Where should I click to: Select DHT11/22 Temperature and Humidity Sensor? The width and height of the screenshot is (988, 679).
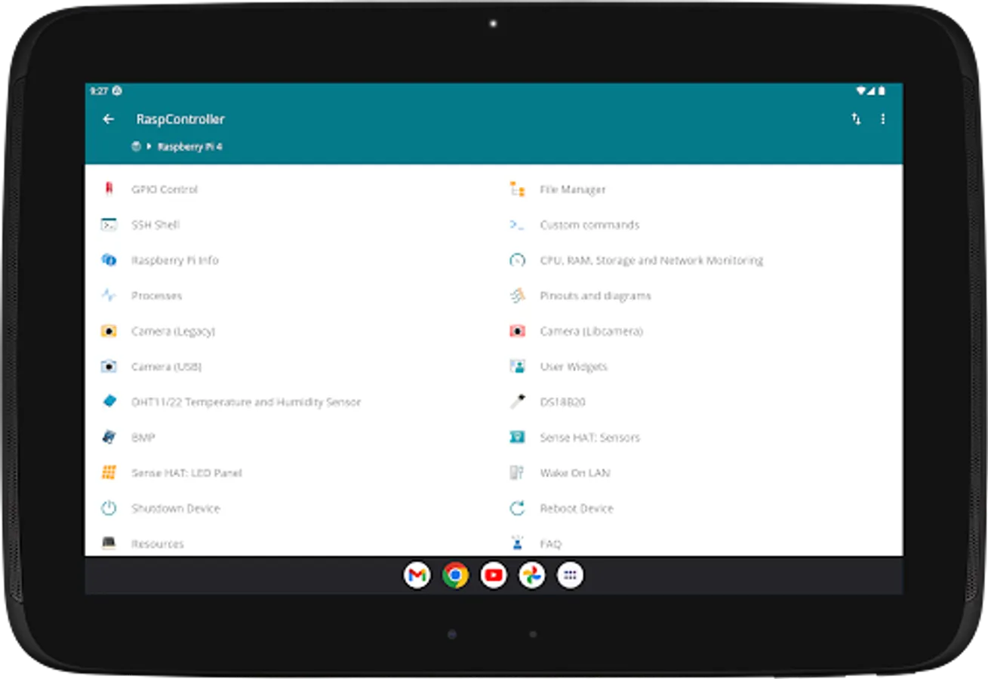[x=246, y=402]
